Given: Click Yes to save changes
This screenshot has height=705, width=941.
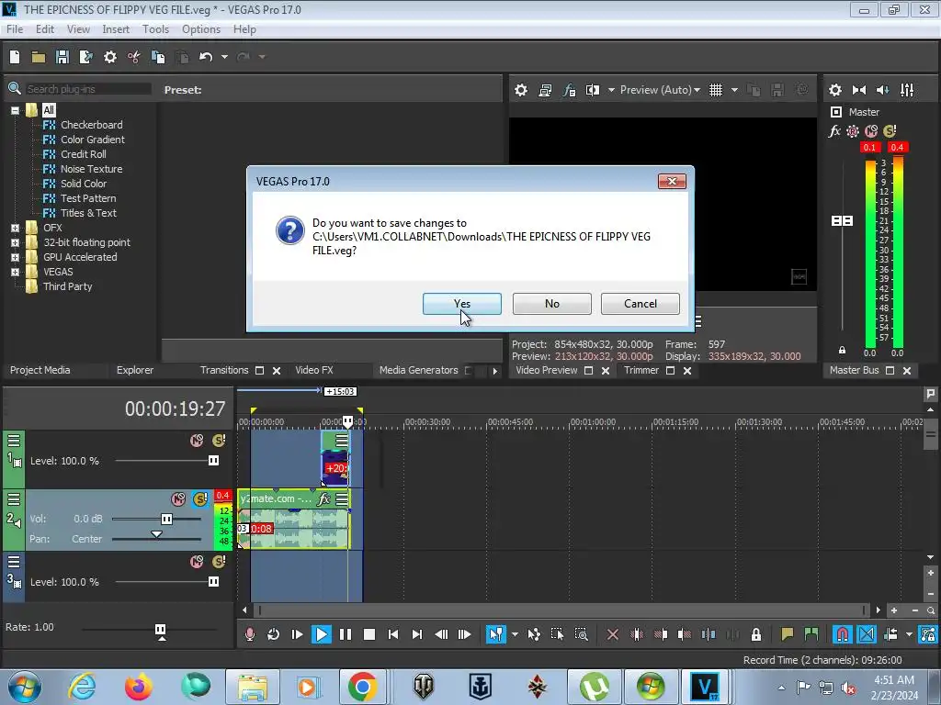Looking at the screenshot, I should click(x=462, y=304).
